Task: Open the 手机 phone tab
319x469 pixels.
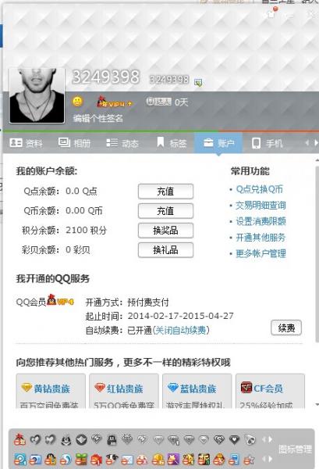Action: click(x=267, y=143)
